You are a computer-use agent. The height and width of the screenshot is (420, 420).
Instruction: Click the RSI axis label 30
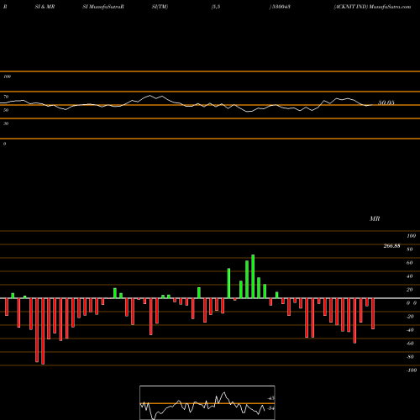coord(6,123)
